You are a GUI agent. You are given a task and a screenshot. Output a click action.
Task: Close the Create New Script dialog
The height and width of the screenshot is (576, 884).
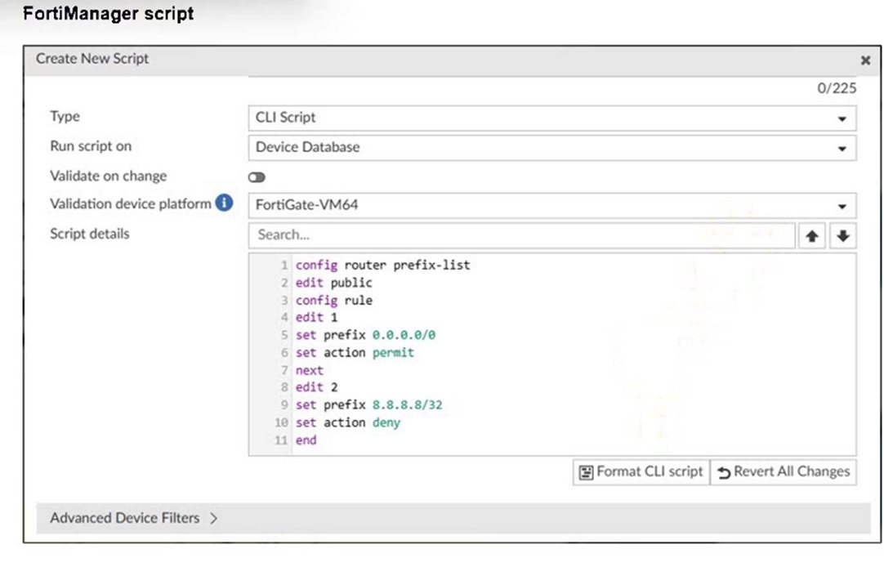coord(865,60)
